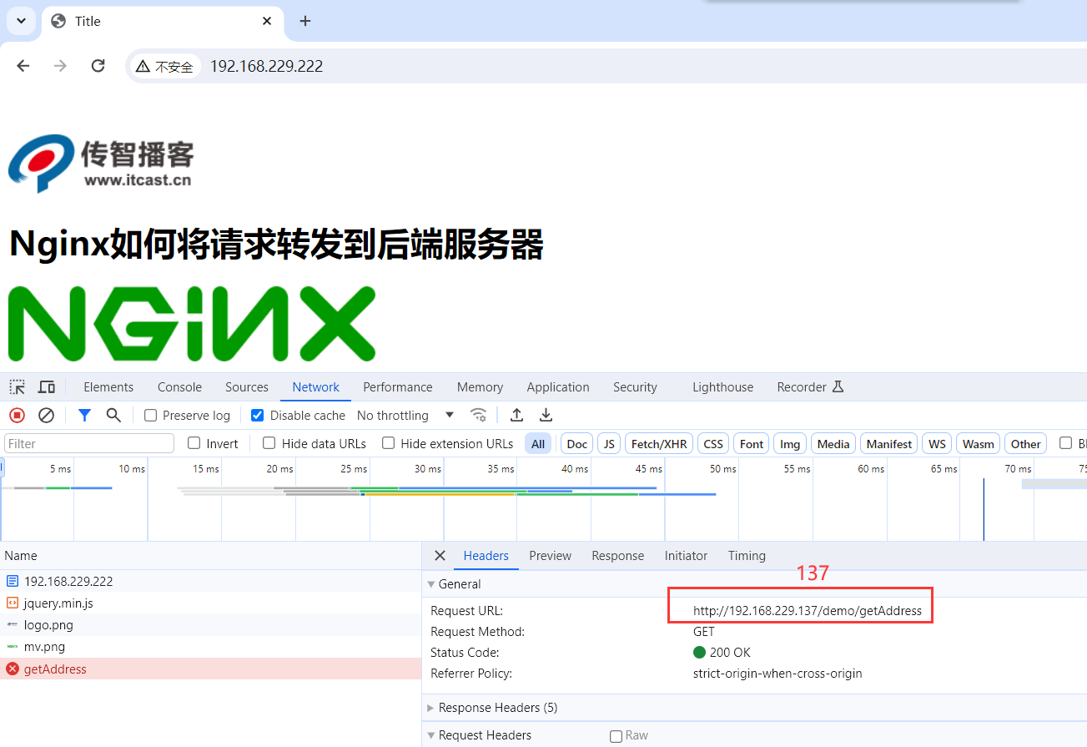Open the No throttling dropdown
This screenshot has height=747, width=1087.
[405, 416]
